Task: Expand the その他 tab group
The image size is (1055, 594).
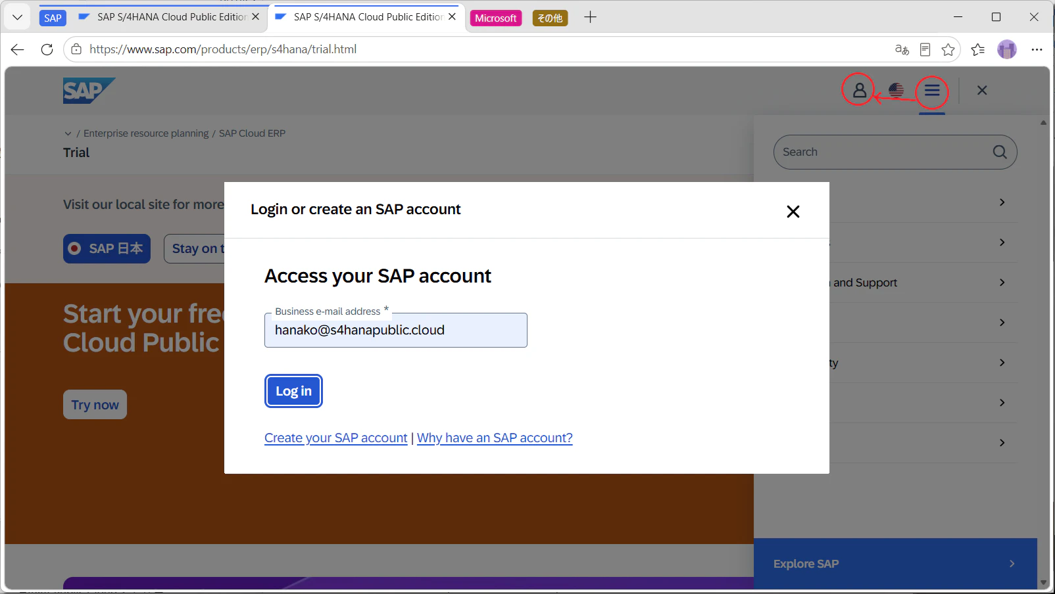Action: (x=550, y=18)
